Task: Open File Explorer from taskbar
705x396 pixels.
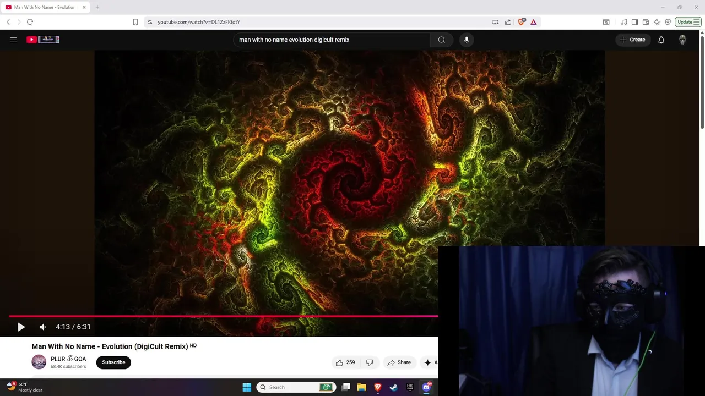Action: [x=362, y=387]
